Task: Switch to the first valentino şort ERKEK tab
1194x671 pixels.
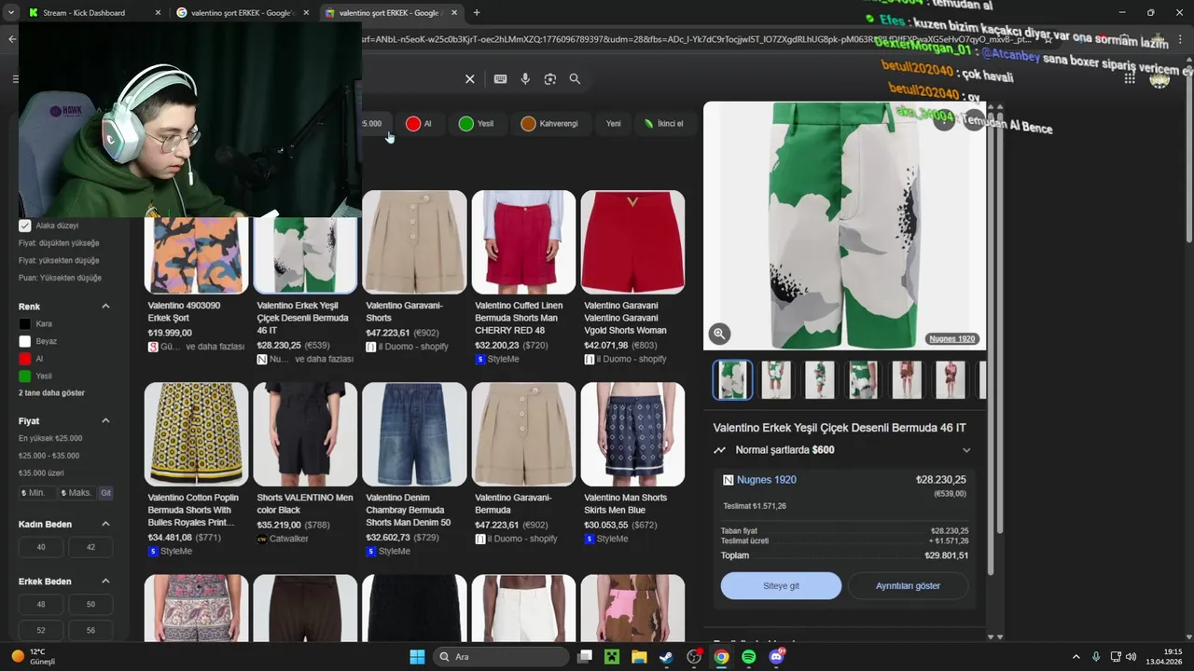Action: tap(242, 13)
